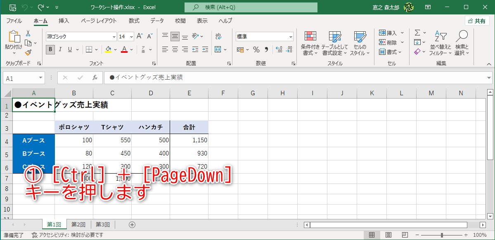Switch to the 挿入 ribbon tab
The height and width of the screenshot is (240, 495).
[x=63, y=21]
